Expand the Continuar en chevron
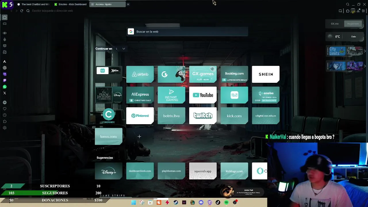Viewport: 368px width, 207px height. click(124, 49)
